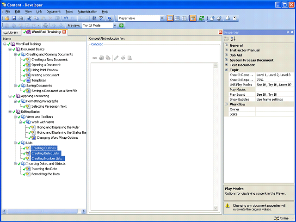Select Creating a New Document topic
Screen dimensions: 296x222
pyautogui.click(x=49, y=60)
